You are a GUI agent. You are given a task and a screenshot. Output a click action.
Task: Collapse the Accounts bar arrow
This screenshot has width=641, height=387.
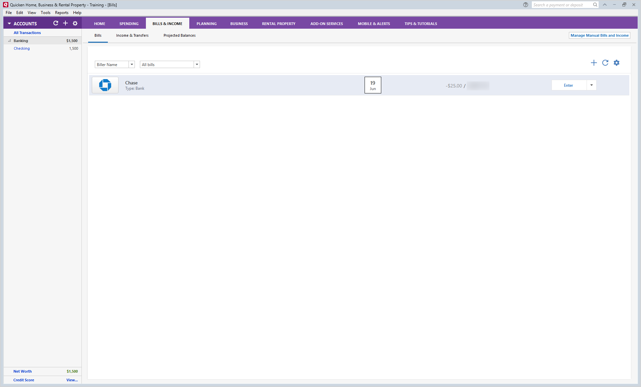click(x=9, y=24)
